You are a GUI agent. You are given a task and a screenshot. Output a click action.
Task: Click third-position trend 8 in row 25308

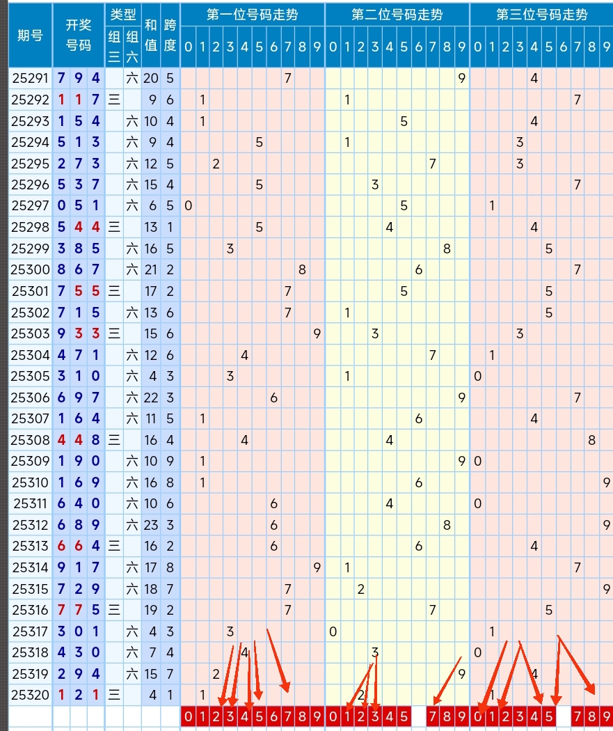tap(592, 439)
